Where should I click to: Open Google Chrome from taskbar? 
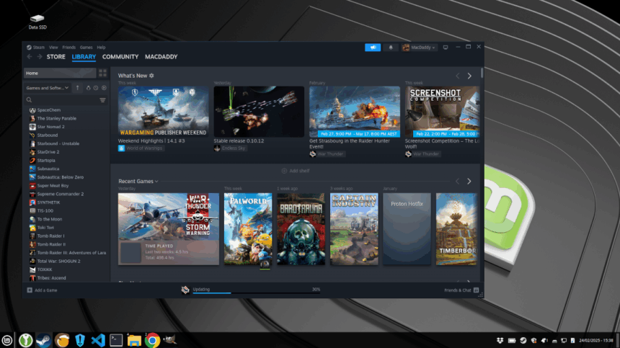[152, 340]
